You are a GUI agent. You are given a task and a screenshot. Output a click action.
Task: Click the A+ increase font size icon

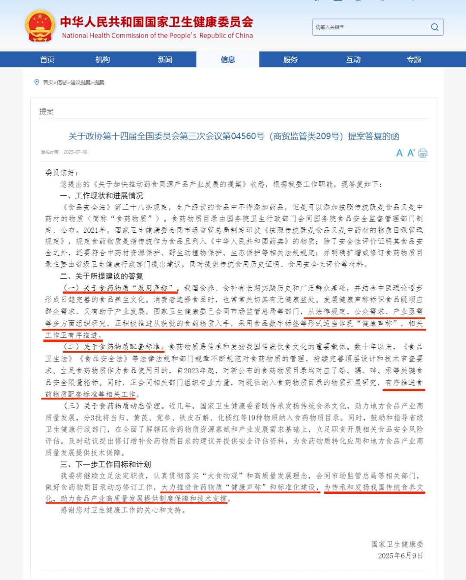coord(411,153)
